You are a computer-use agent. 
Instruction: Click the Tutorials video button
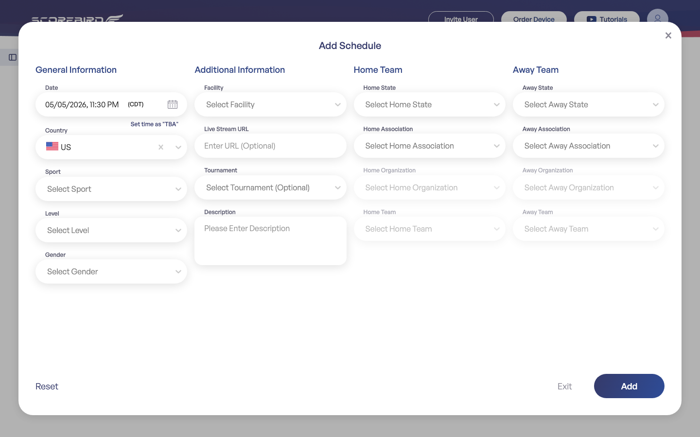tap(607, 17)
